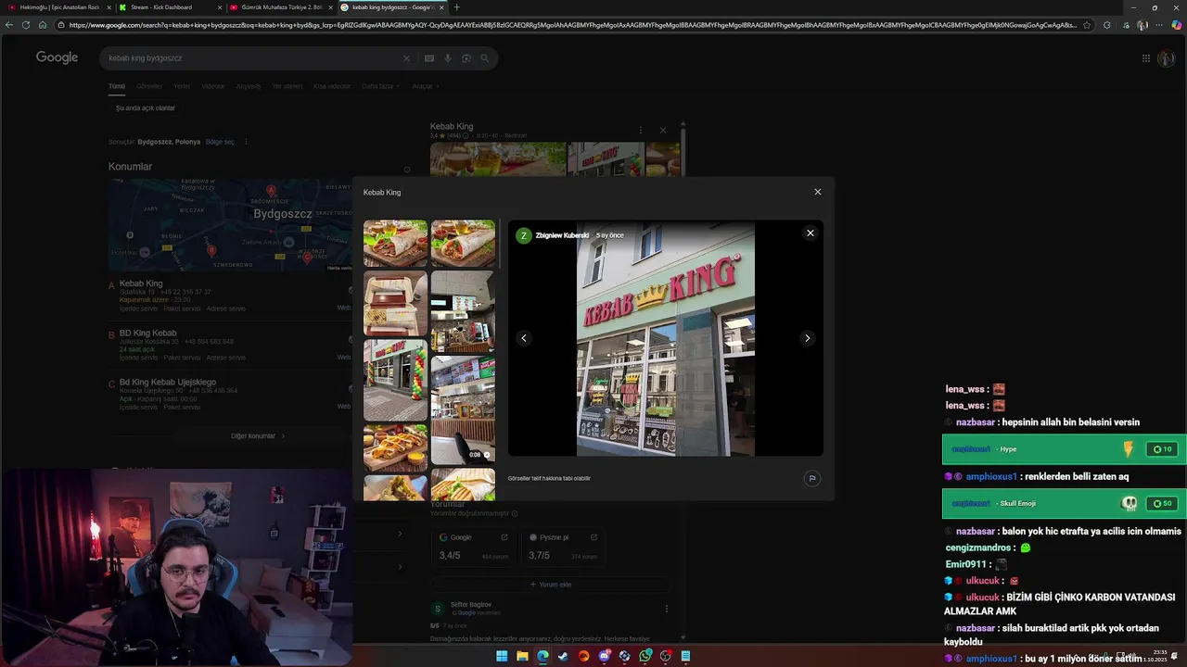The image size is (1187, 667).
Task: Open the Google 3,4/5 reviews card
Action: point(473,547)
